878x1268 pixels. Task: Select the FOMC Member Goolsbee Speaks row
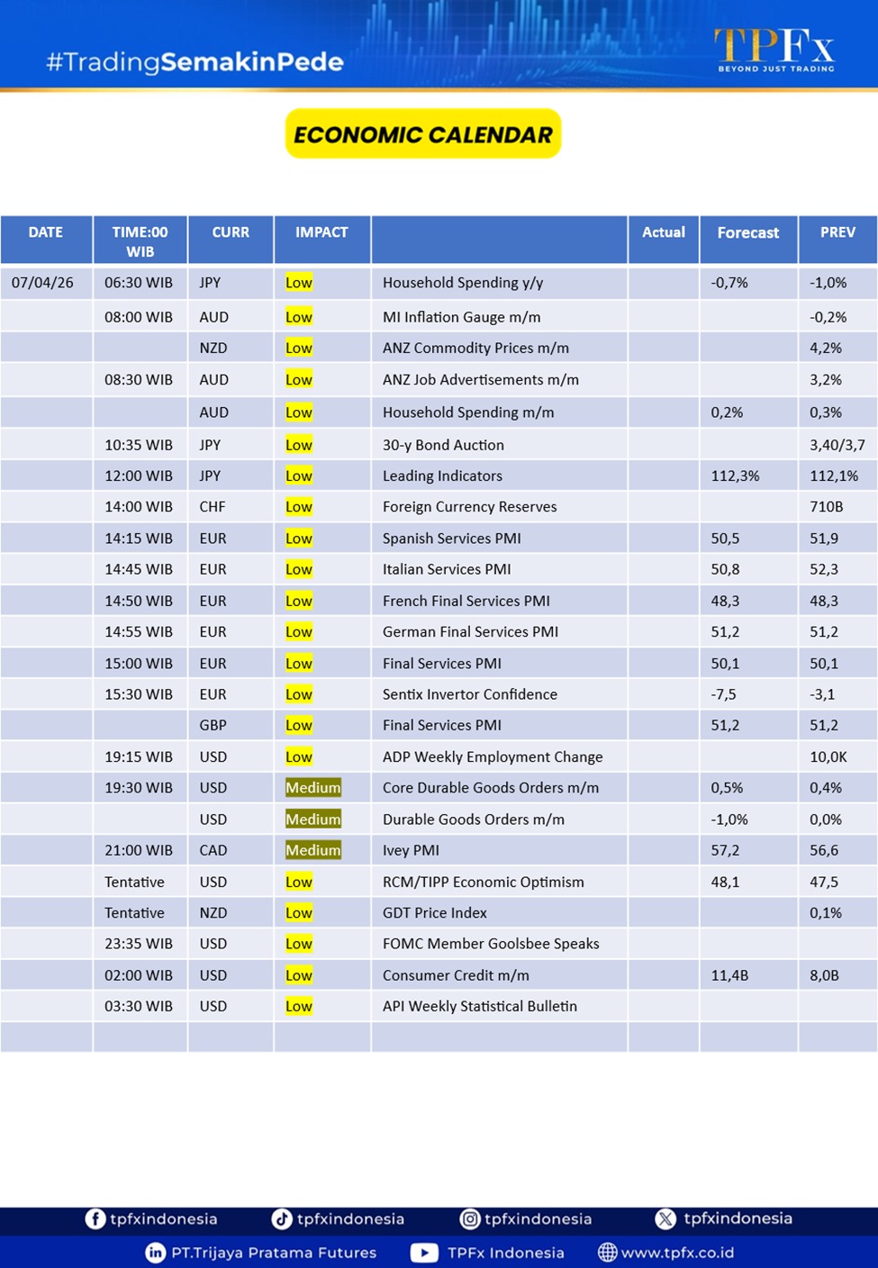(490, 944)
